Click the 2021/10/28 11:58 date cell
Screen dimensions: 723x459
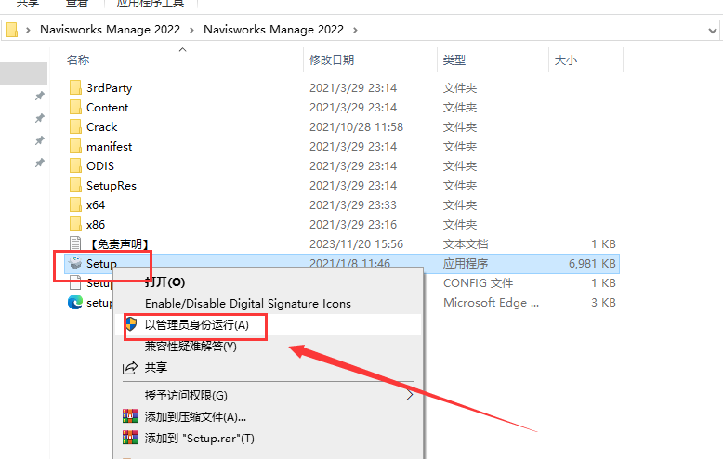coord(356,126)
